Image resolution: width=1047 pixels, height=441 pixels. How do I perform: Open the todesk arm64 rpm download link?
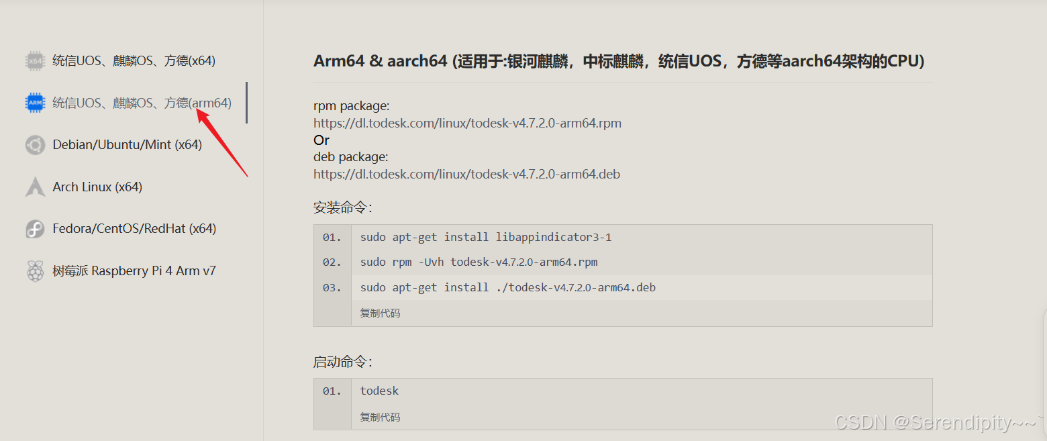point(467,123)
